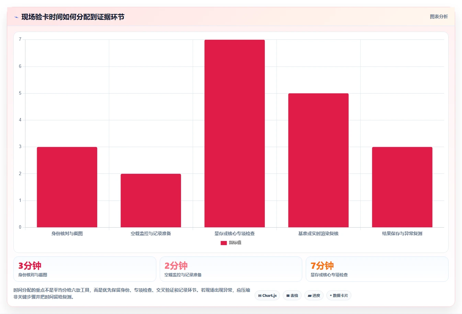Viewport: 462px width, 314px height.
Task: Click the y-axis value 5
Action: (x=20, y=93)
